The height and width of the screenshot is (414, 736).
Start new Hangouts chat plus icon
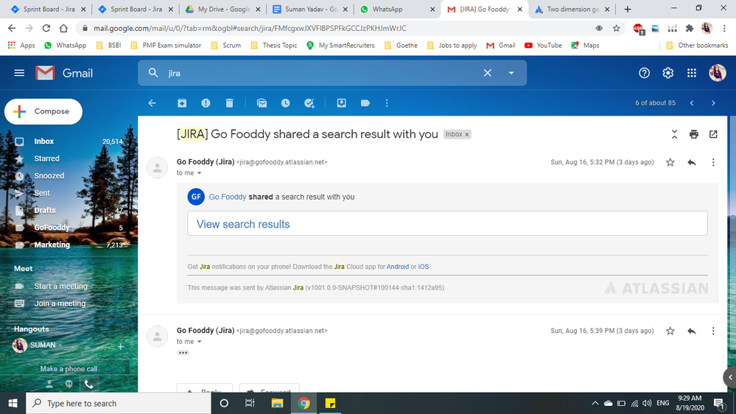point(121,346)
